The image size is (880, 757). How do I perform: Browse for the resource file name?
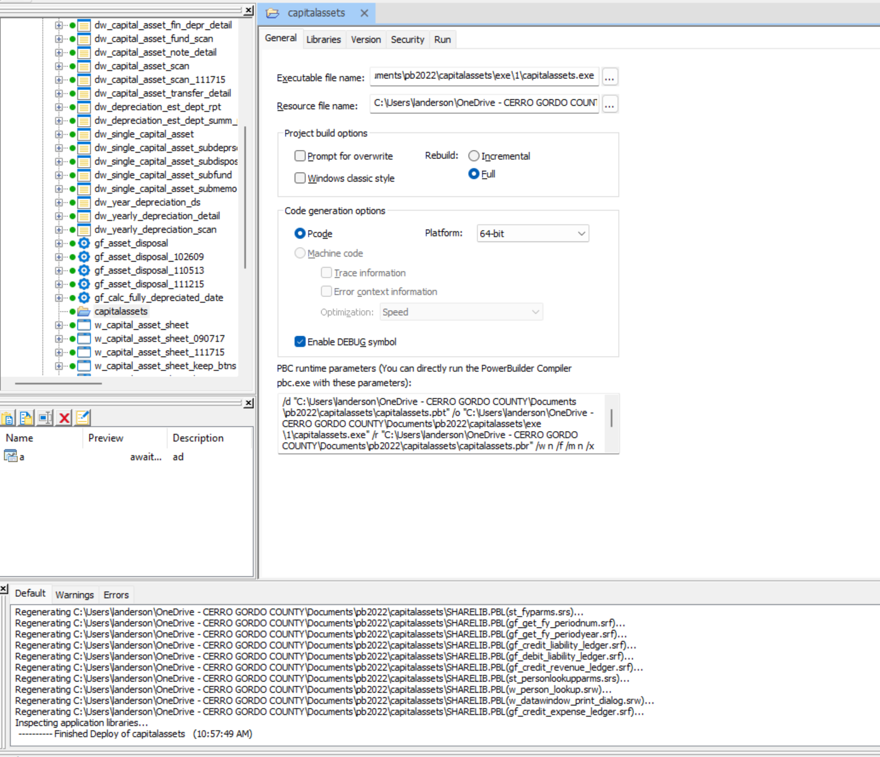[x=610, y=104]
